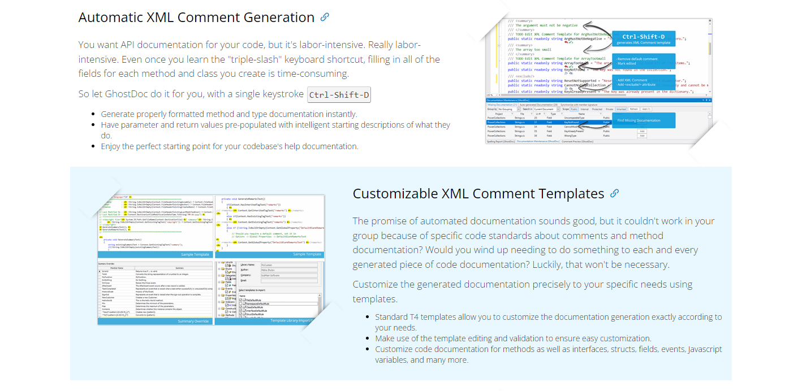Close the Documentation Maintenance panel with its X icon

point(710,99)
